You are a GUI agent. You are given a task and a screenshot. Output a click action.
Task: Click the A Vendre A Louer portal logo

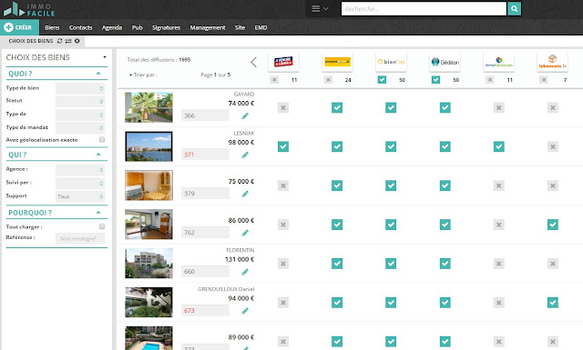tap(283, 62)
